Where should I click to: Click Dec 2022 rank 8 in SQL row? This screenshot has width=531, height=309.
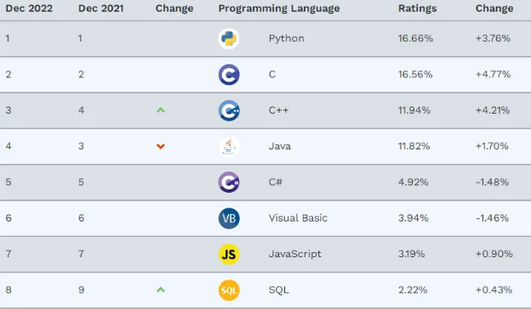tap(9, 289)
